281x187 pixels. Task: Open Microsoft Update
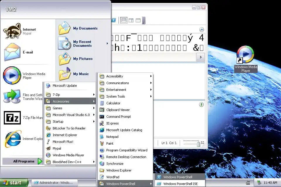[70, 86]
